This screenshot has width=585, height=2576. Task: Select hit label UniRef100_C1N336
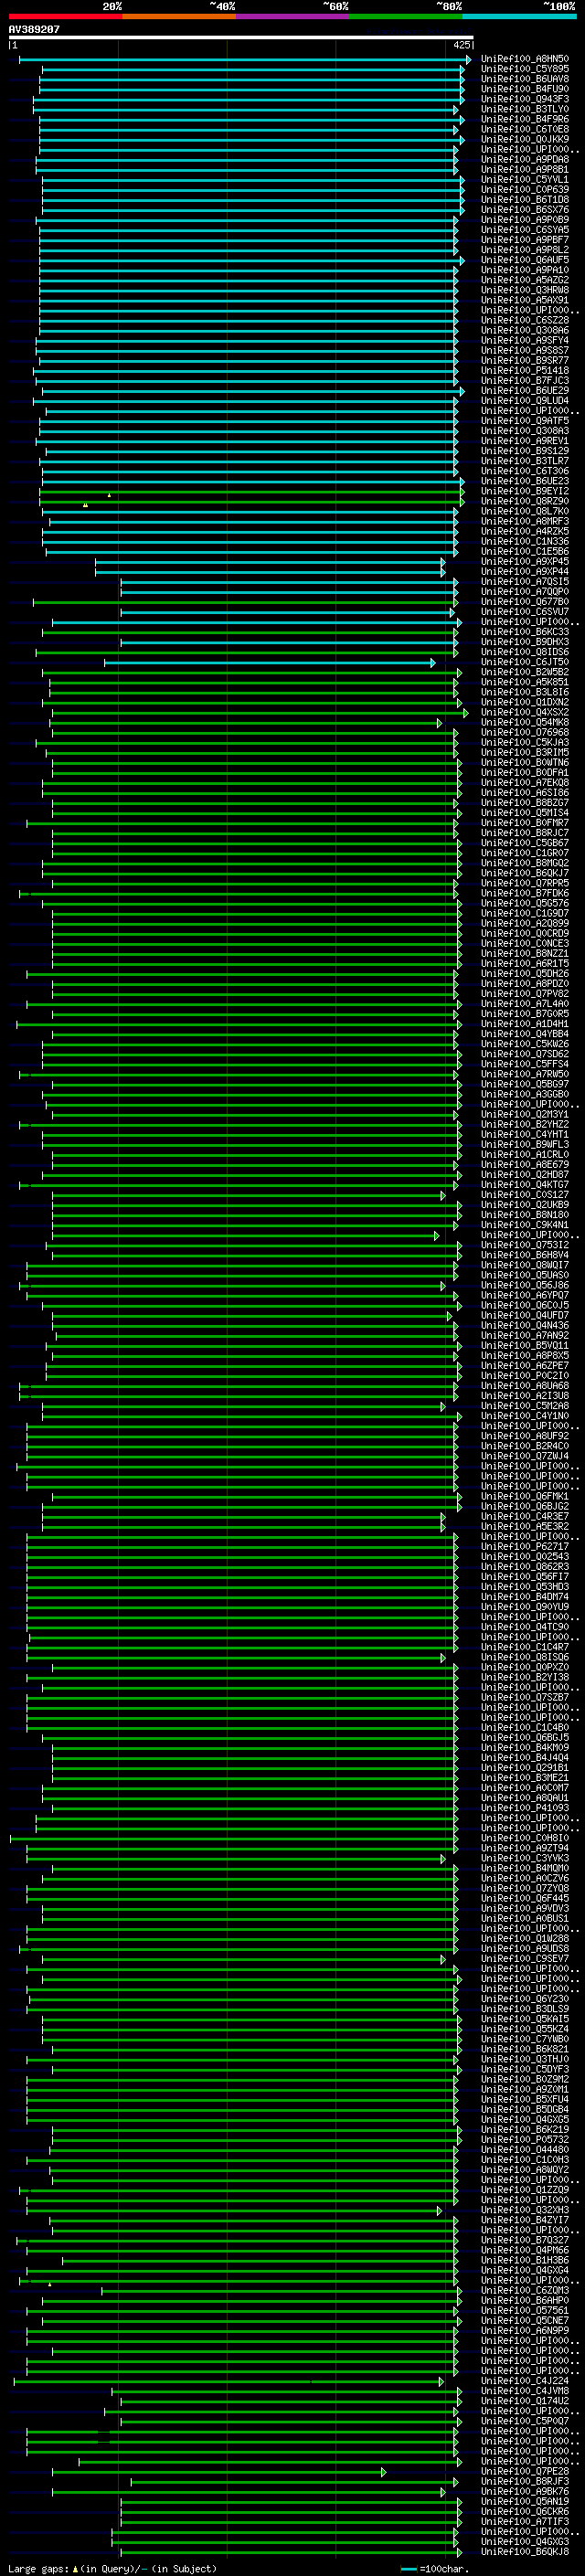pyautogui.click(x=524, y=542)
